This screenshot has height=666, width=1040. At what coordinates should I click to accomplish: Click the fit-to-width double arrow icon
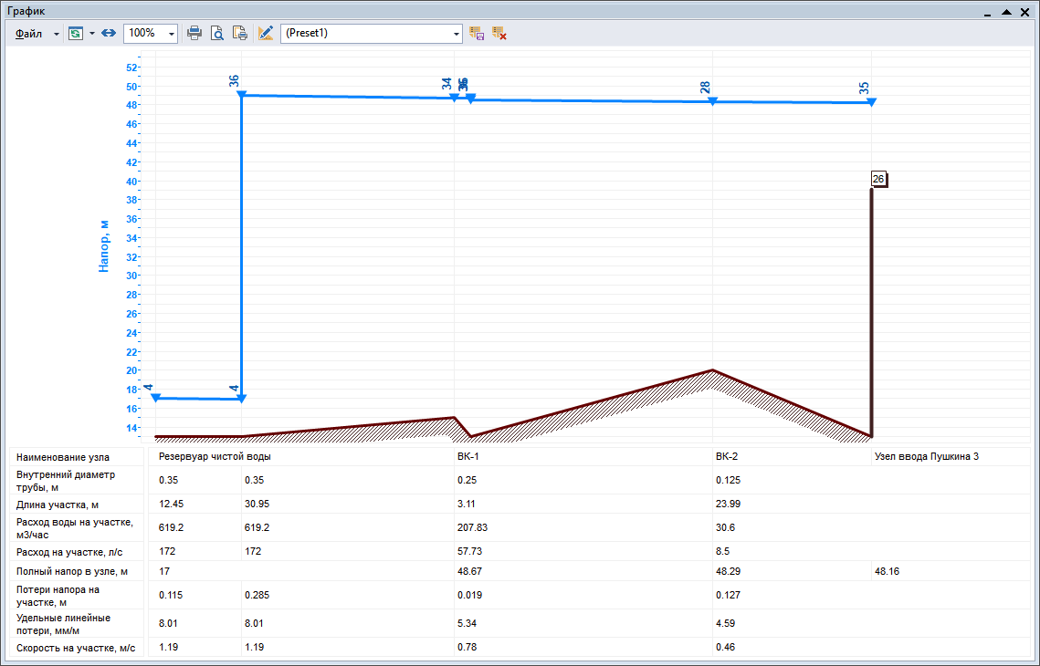pyautogui.click(x=108, y=33)
